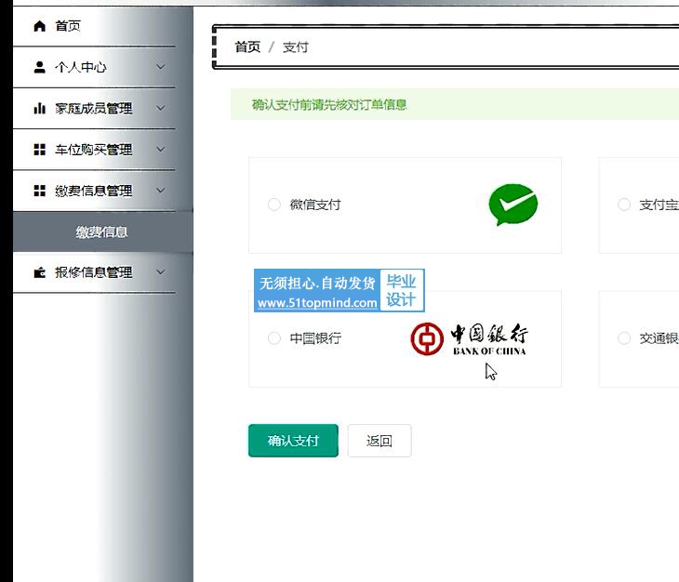Click bar chart icon beside 家庭成员管理
Viewport: 679px width, 582px height.
pos(39,108)
